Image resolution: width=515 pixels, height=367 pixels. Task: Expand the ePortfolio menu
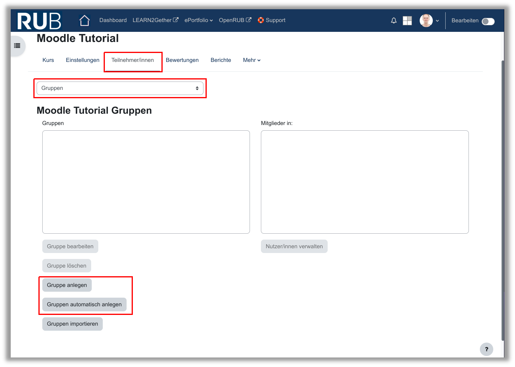(198, 20)
